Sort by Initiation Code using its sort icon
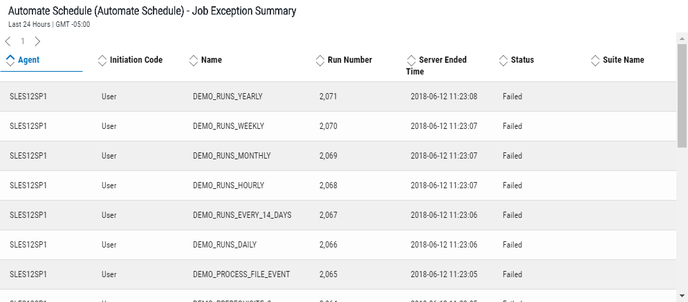 point(102,60)
